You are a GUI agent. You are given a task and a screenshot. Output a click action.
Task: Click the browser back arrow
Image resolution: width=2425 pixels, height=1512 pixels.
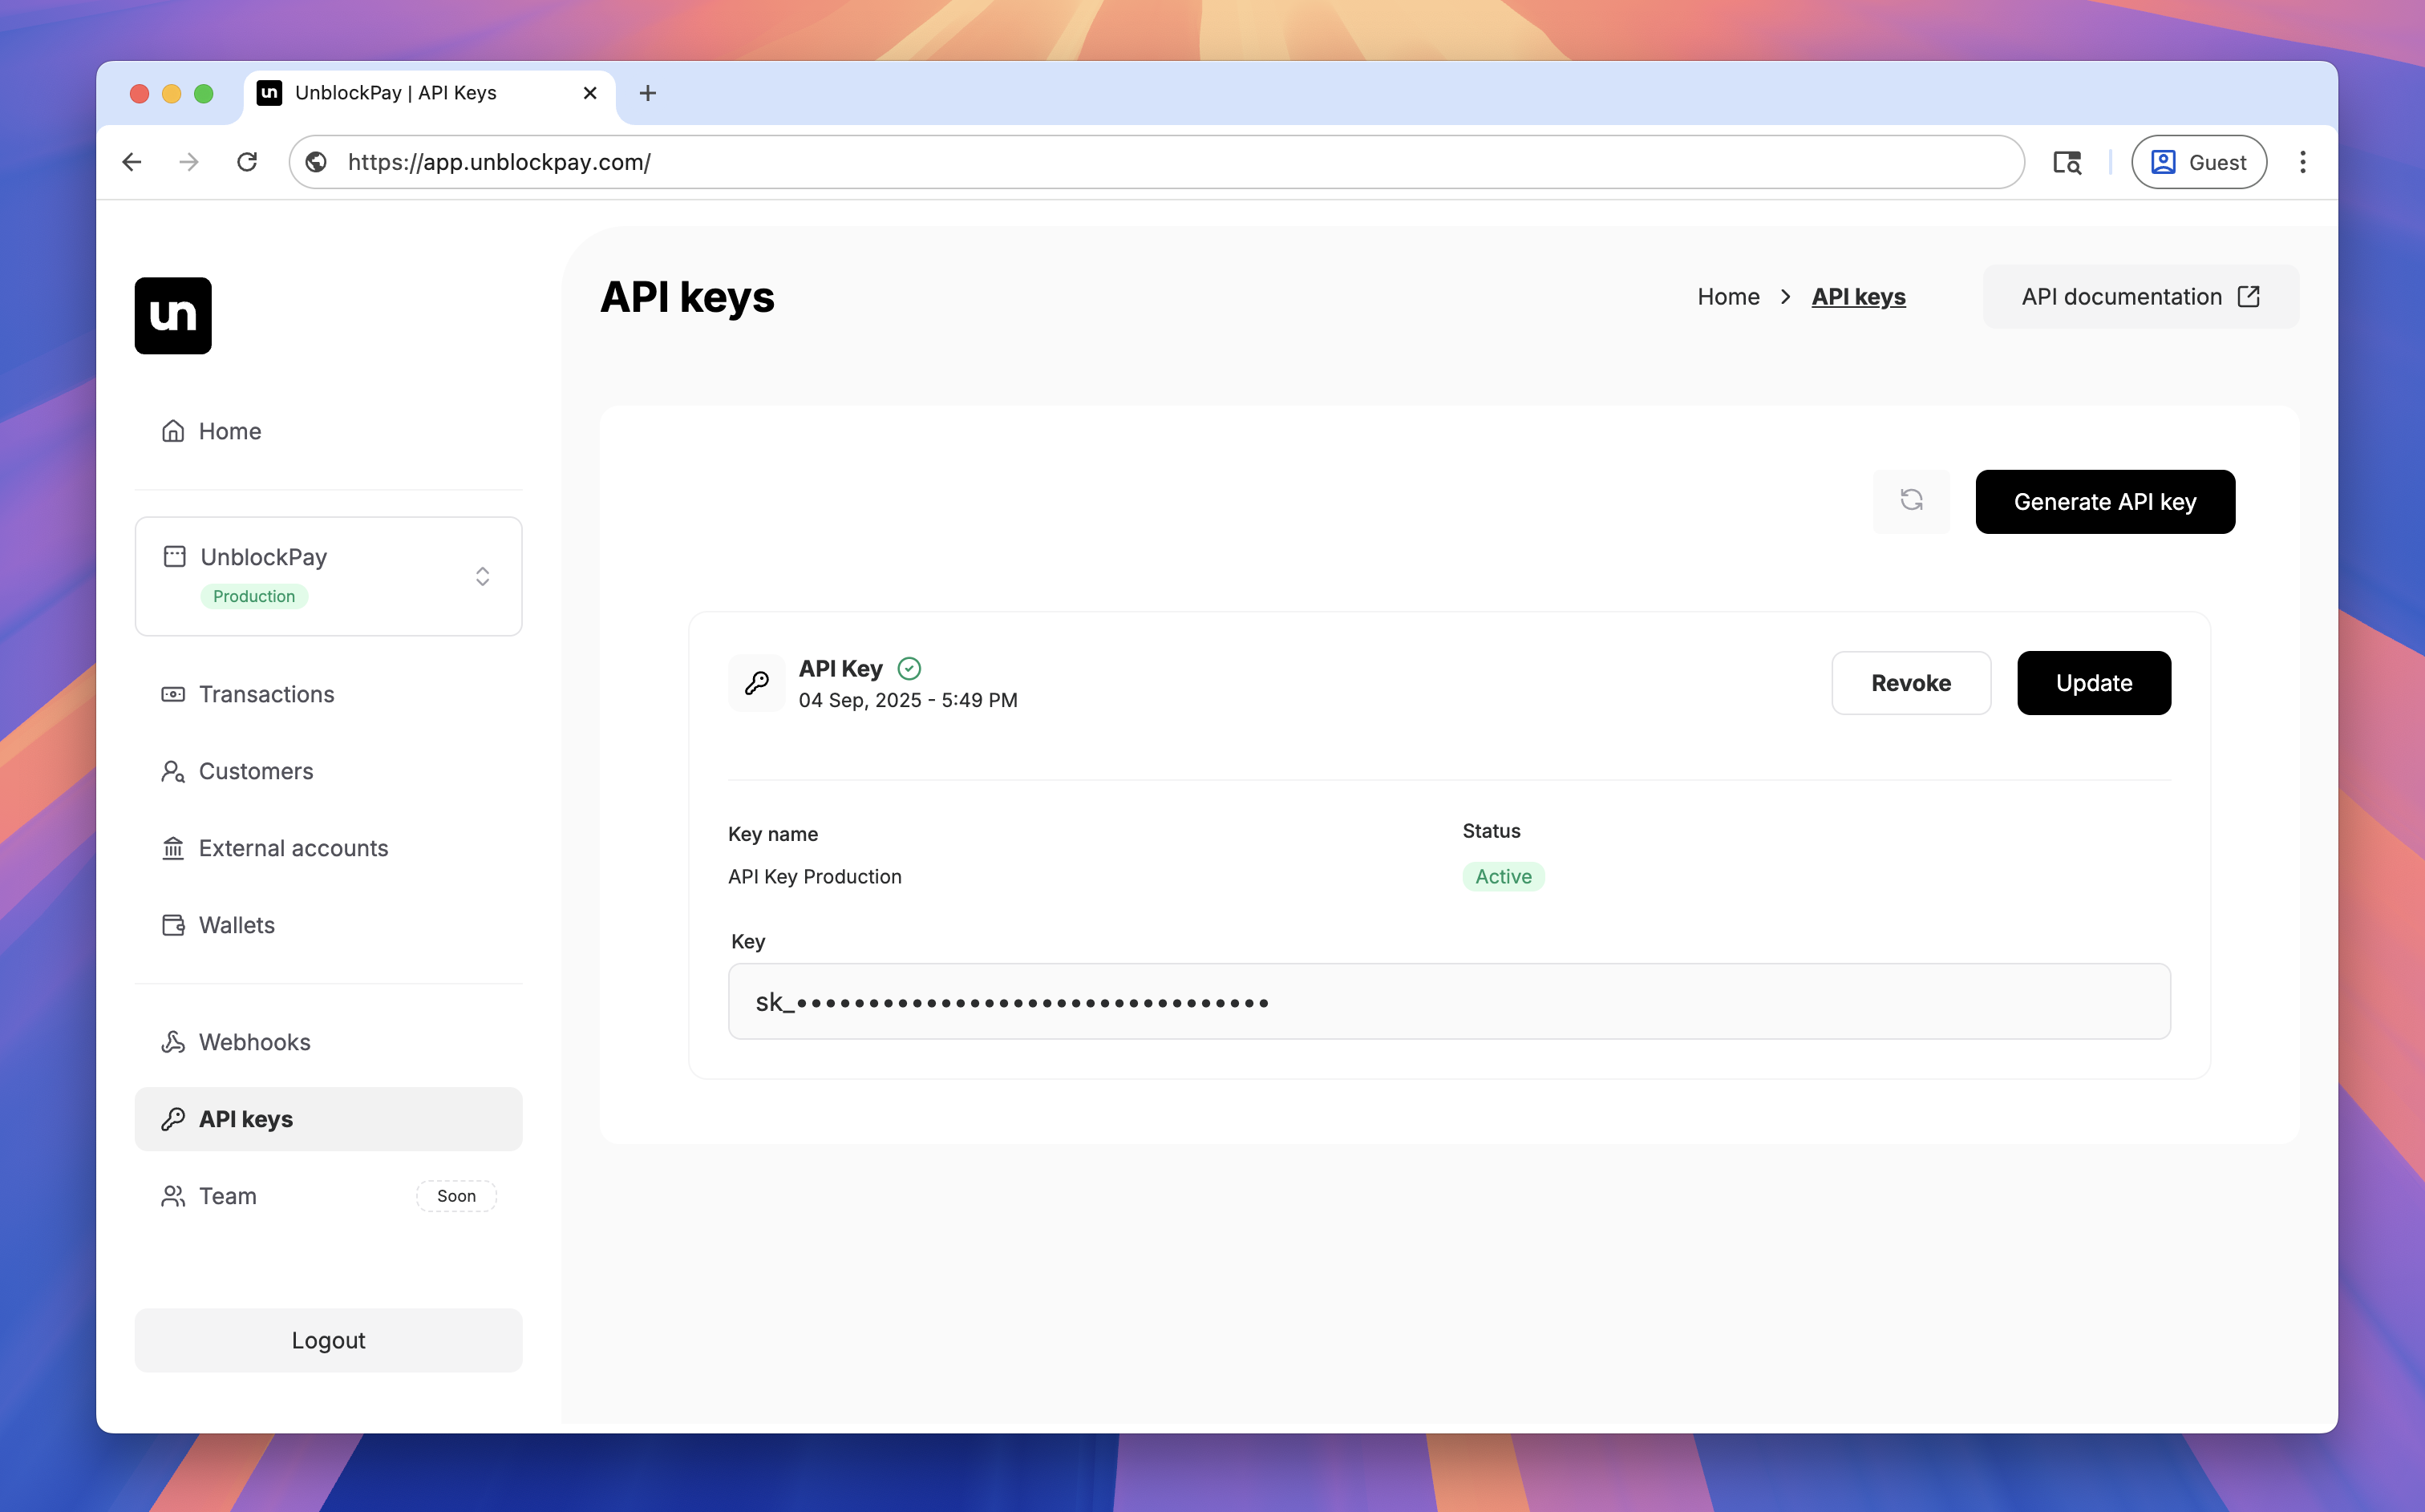pos(132,162)
